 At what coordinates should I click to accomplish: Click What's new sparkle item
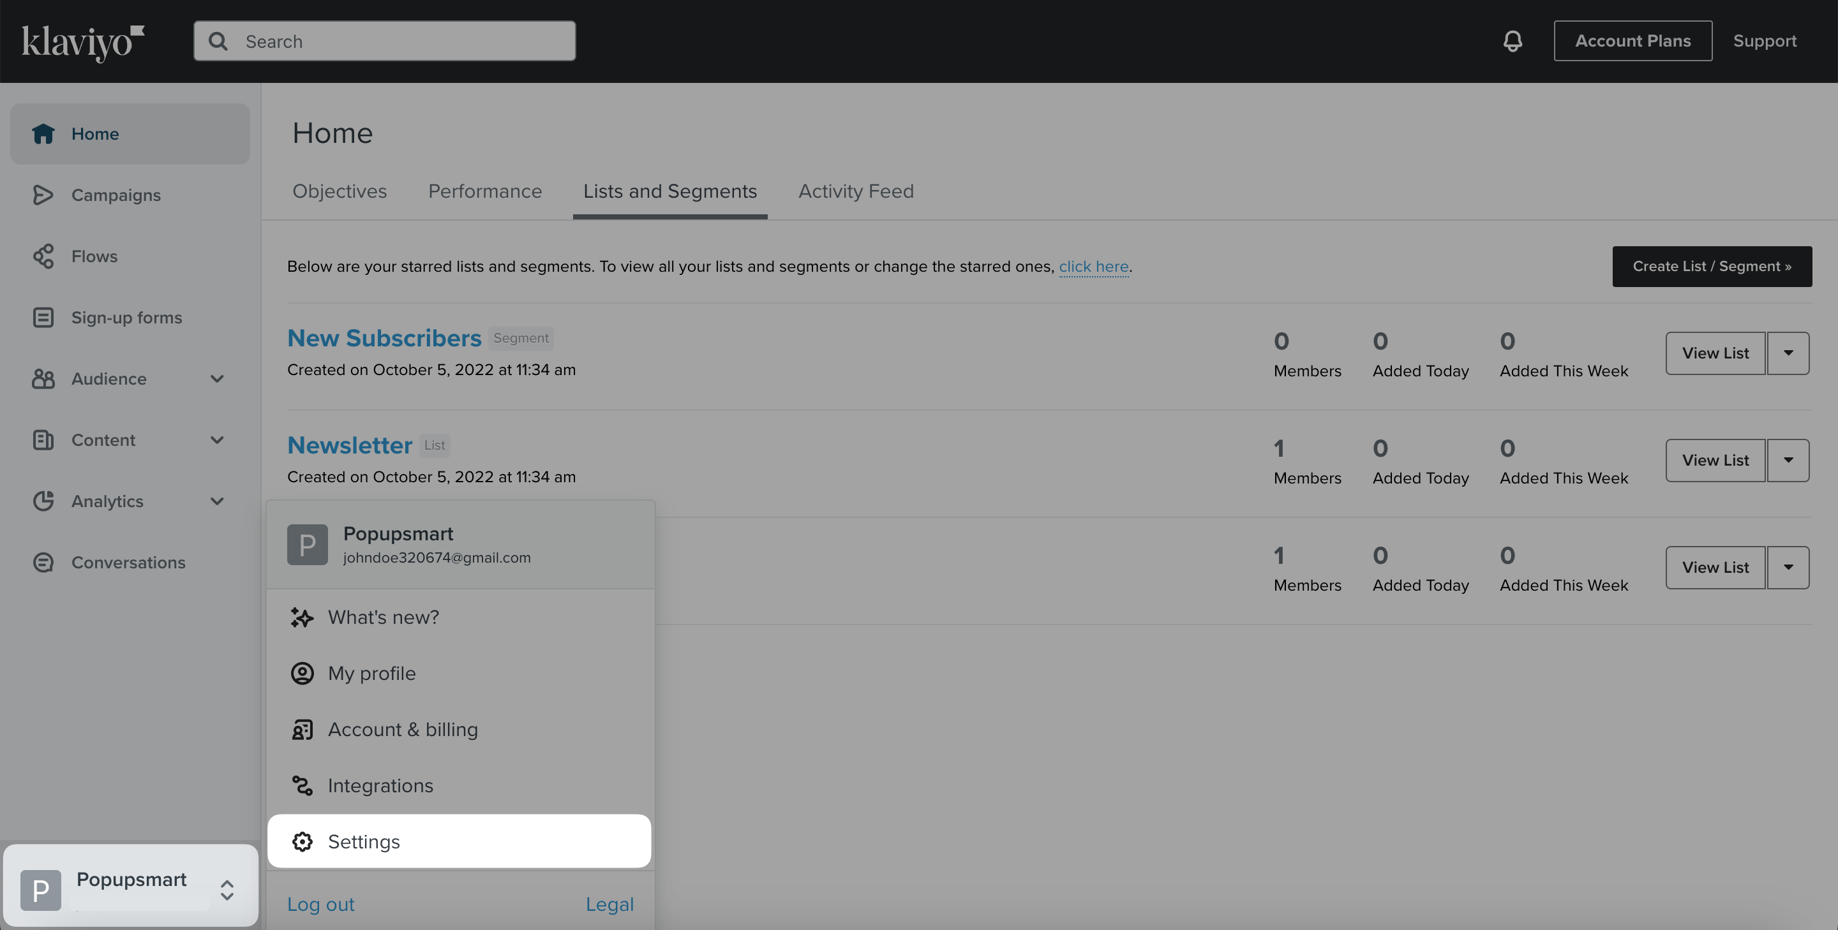point(383,617)
